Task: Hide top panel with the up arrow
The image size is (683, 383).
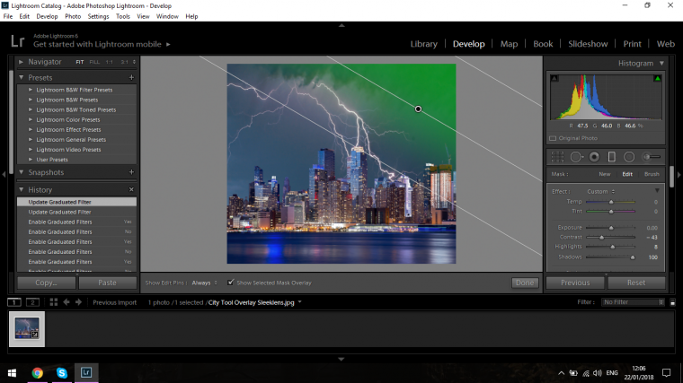Action: click(341, 26)
